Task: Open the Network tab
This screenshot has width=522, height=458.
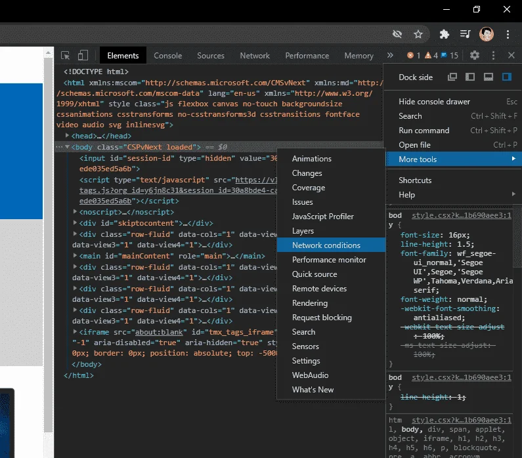Action: pos(255,56)
